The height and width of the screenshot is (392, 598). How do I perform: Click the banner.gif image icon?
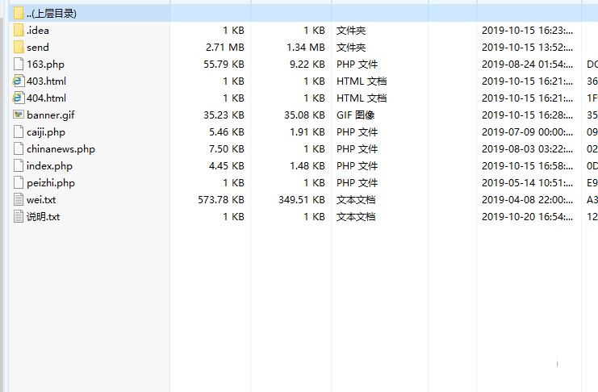19,115
